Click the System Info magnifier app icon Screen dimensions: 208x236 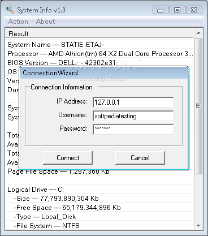tap(10, 10)
